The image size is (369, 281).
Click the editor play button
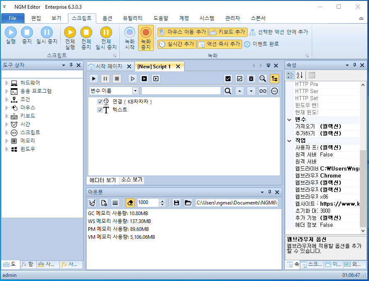pyautogui.click(x=94, y=79)
